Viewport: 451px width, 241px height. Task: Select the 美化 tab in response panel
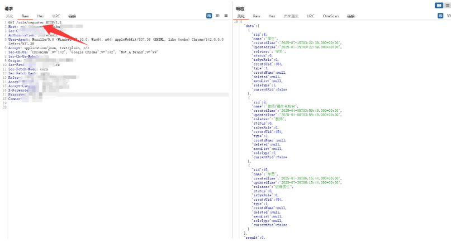coord(241,16)
